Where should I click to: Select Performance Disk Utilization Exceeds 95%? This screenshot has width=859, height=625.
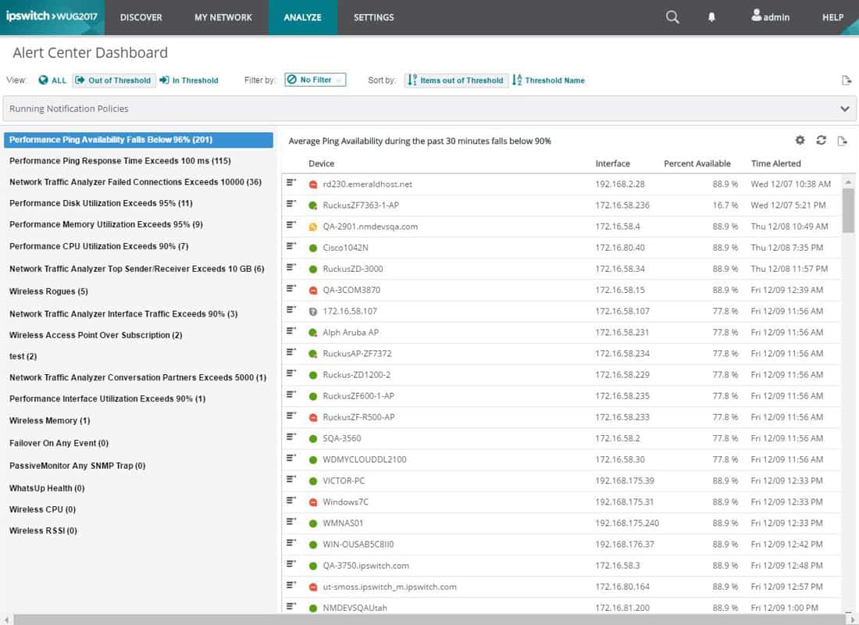coord(101,203)
